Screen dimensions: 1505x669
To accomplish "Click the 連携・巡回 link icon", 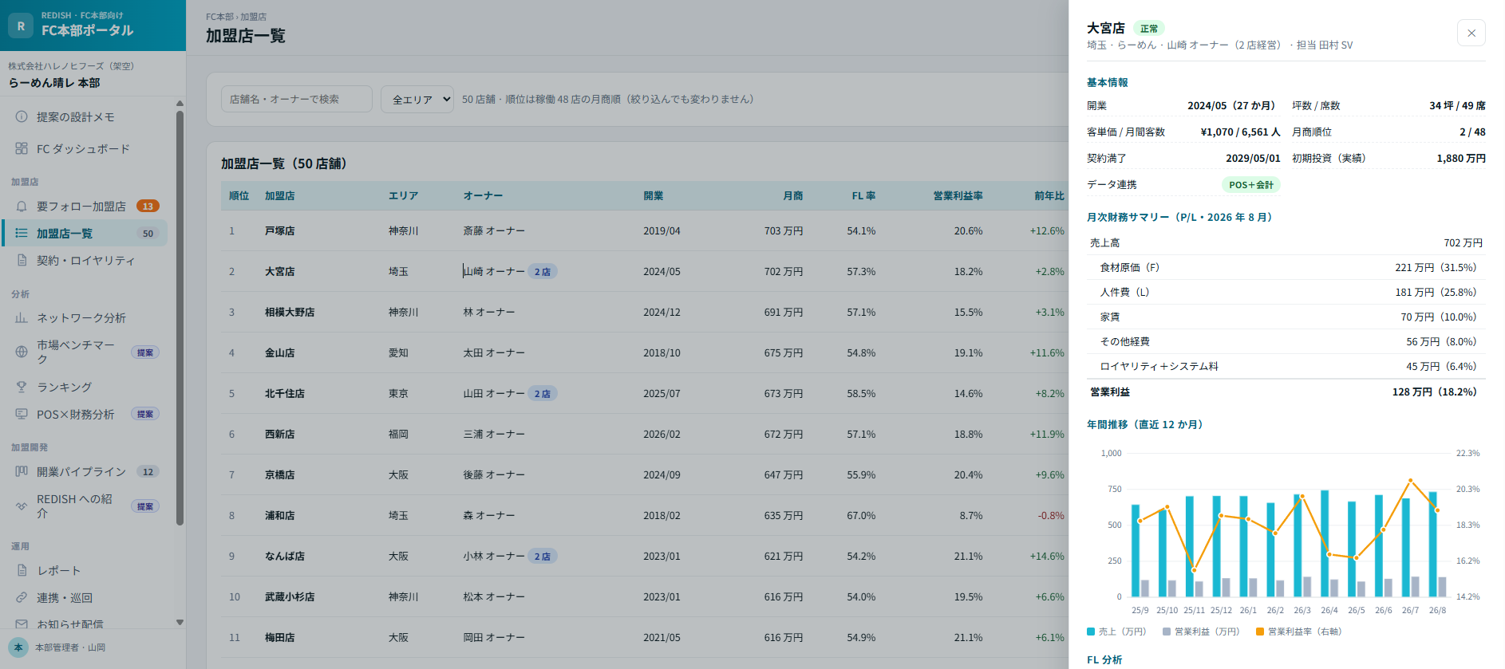I will [x=22, y=597].
